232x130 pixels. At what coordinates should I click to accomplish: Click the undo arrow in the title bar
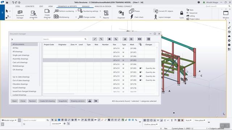pos(13,3)
